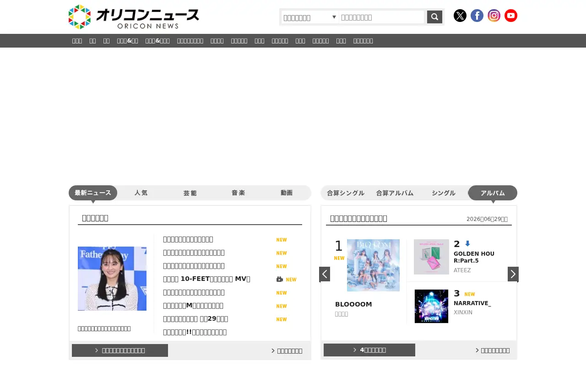This screenshot has width=586, height=366.
Task: Open the headline containing !!
Action: tap(195, 332)
